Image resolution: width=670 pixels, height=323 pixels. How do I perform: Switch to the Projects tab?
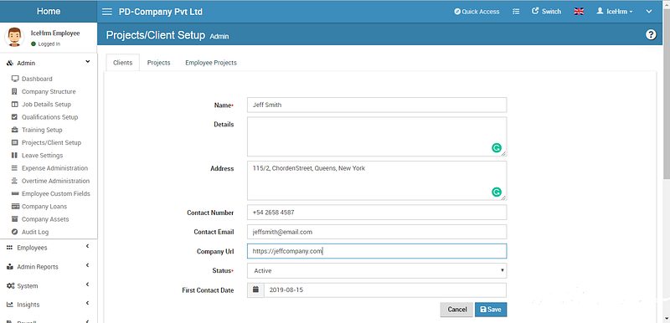[x=158, y=63]
